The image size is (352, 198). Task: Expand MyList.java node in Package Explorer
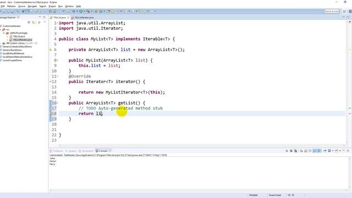7,36
